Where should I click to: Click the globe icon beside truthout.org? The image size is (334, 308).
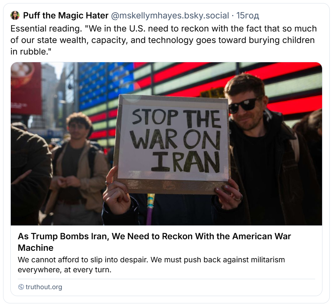[21, 287]
